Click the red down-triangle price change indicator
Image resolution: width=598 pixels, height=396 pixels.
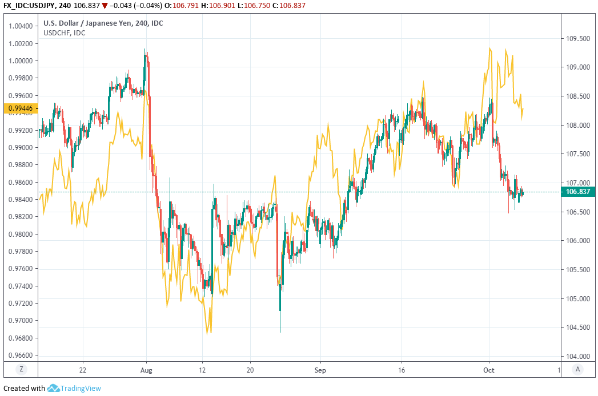[x=105, y=5]
